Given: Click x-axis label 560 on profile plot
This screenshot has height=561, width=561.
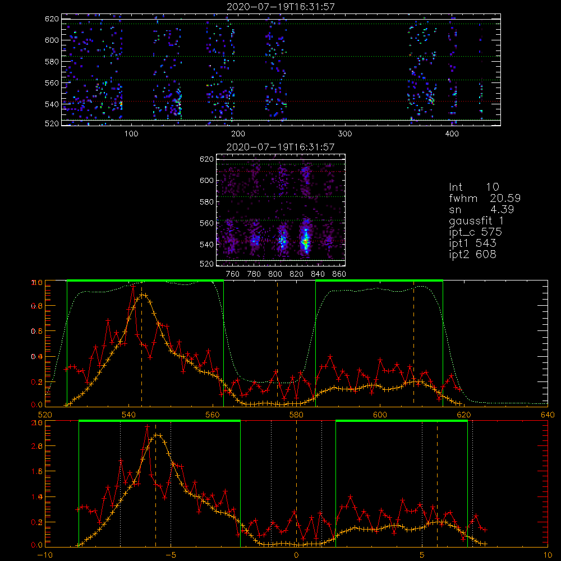Looking at the screenshot, I should pos(213,415).
